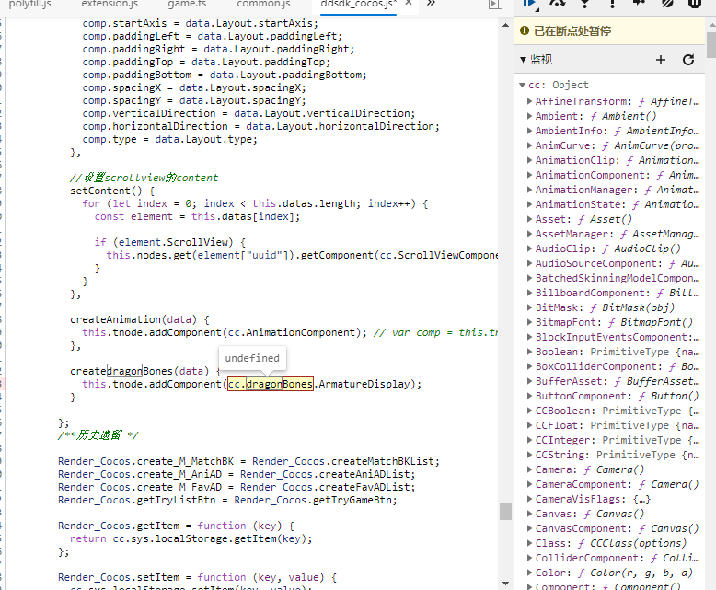Refresh the watch expressions

[x=688, y=60]
